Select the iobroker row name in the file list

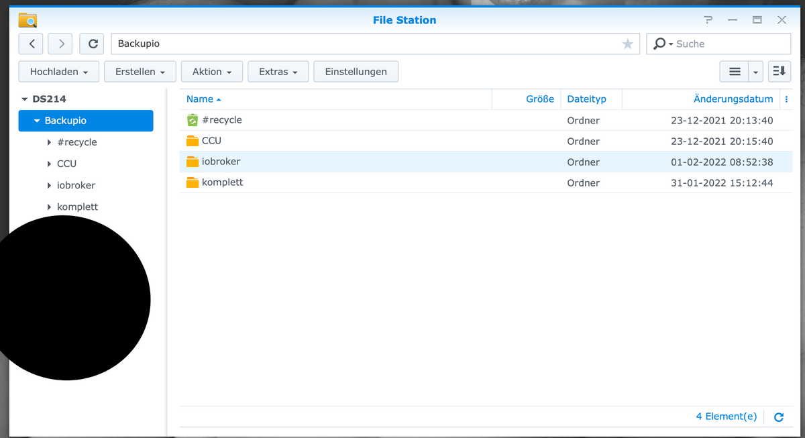tap(221, 162)
